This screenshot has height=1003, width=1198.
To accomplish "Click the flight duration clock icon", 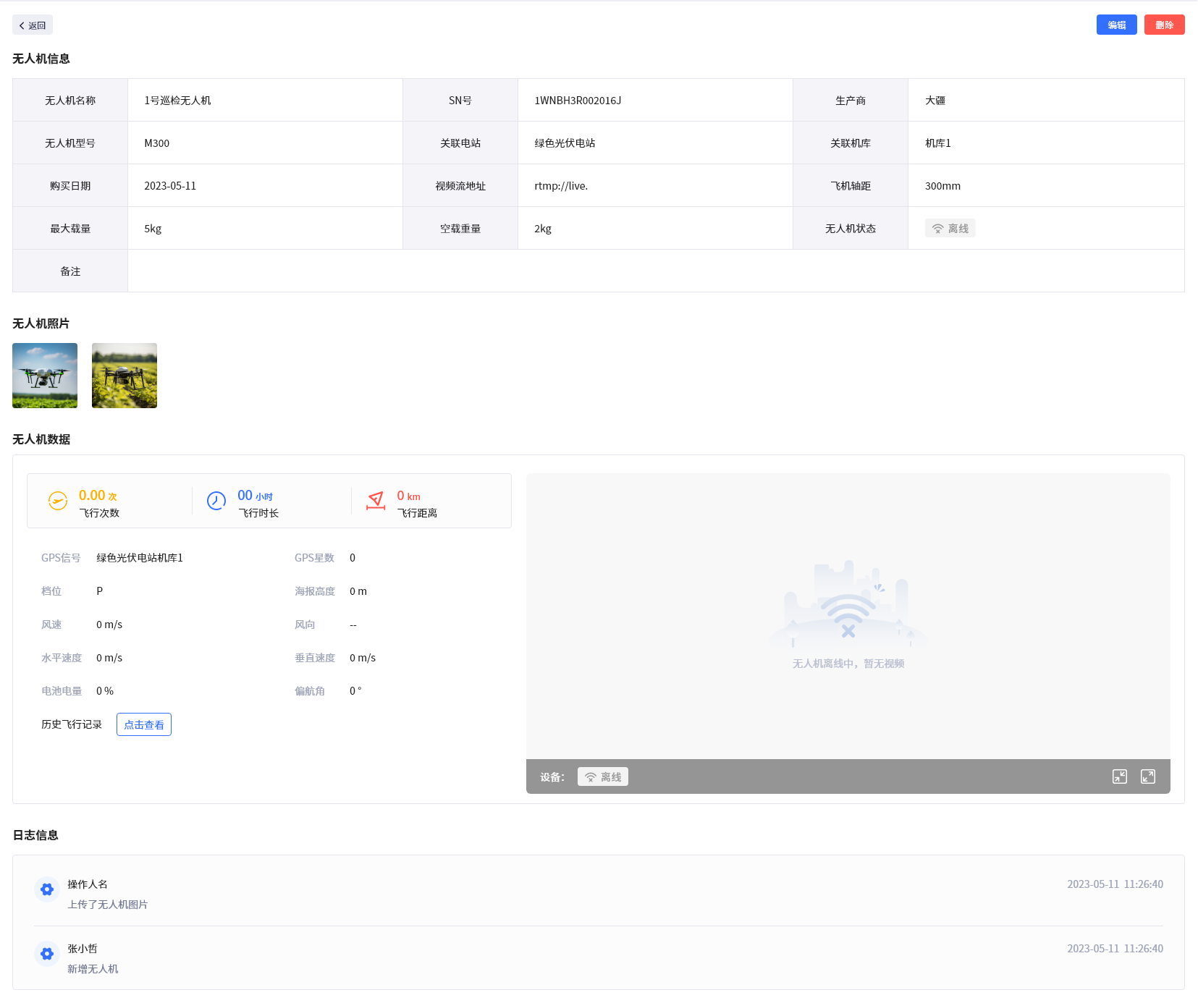I will click(x=216, y=501).
